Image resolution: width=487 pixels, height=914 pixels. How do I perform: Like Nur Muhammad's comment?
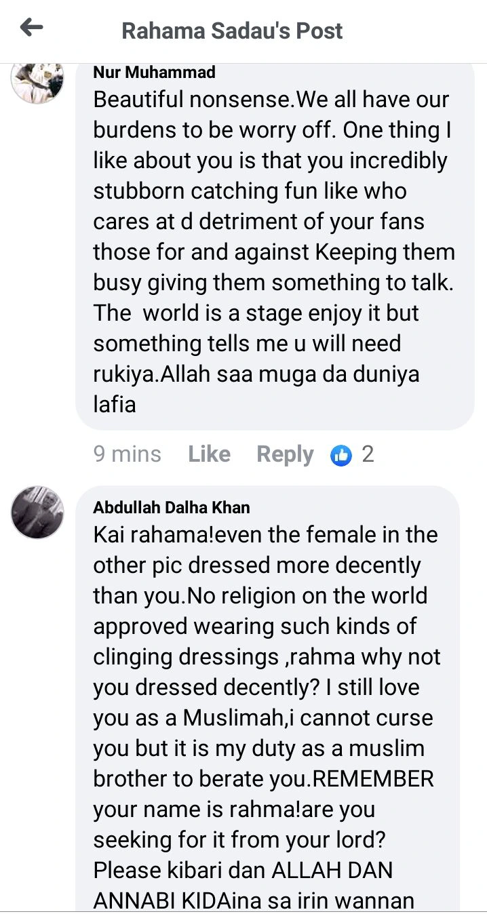pyautogui.click(x=209, y=454)
